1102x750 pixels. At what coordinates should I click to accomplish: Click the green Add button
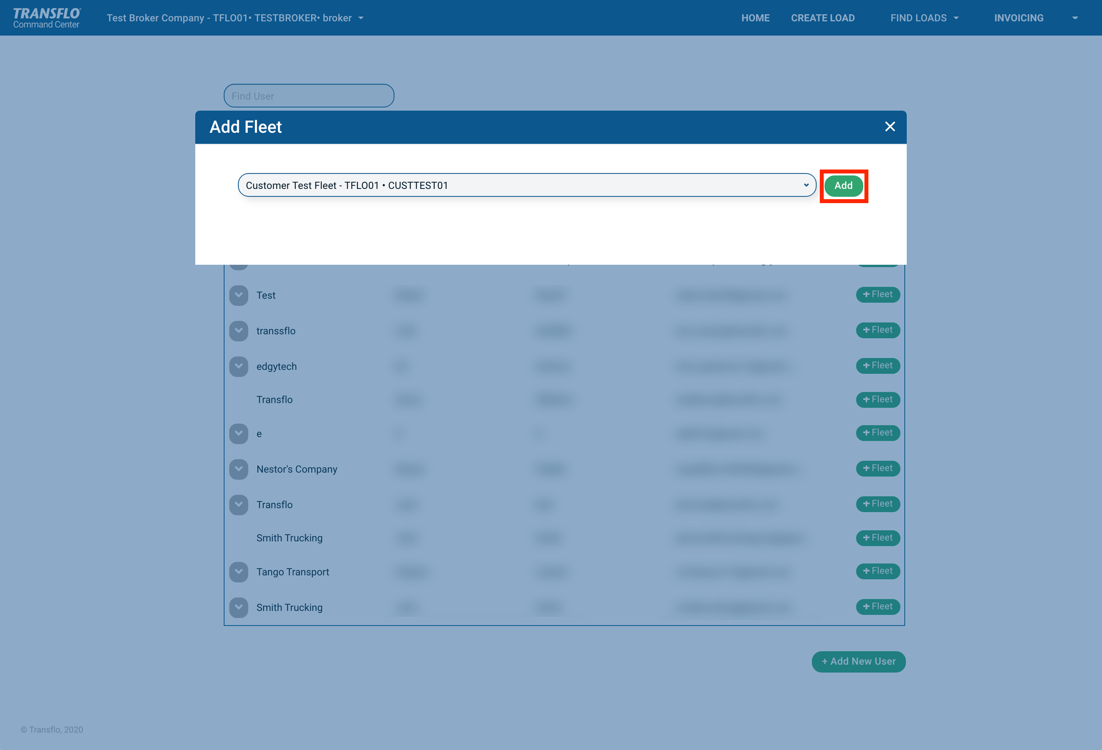pyautogui.click(x=843, y=185)
